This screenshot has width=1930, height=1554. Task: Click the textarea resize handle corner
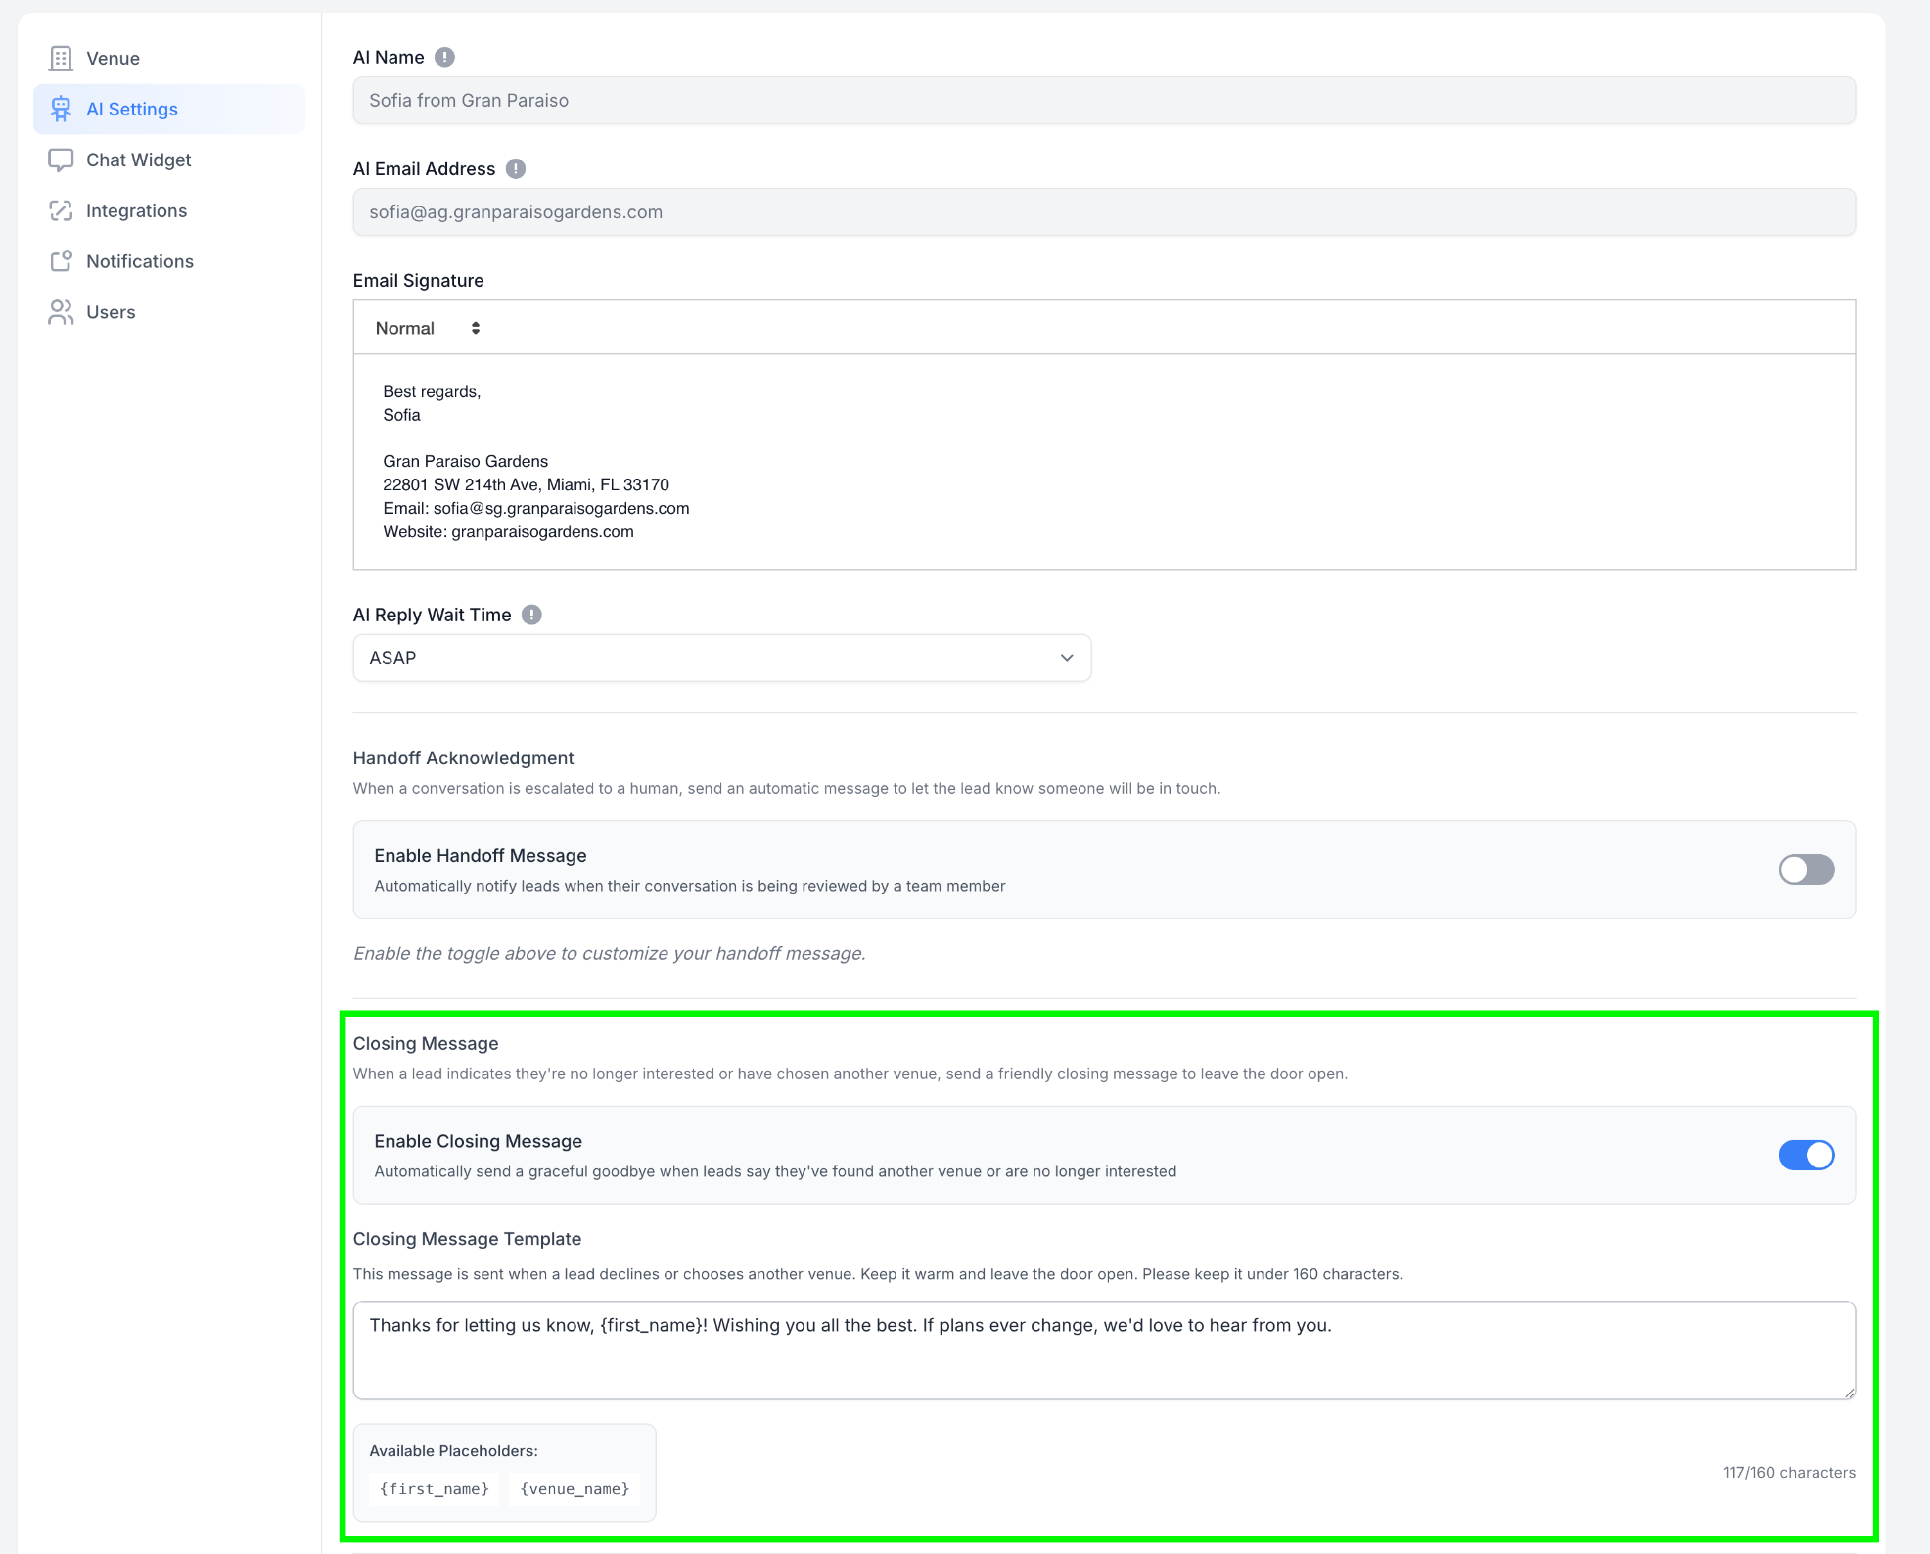tap(1850, 1393)
